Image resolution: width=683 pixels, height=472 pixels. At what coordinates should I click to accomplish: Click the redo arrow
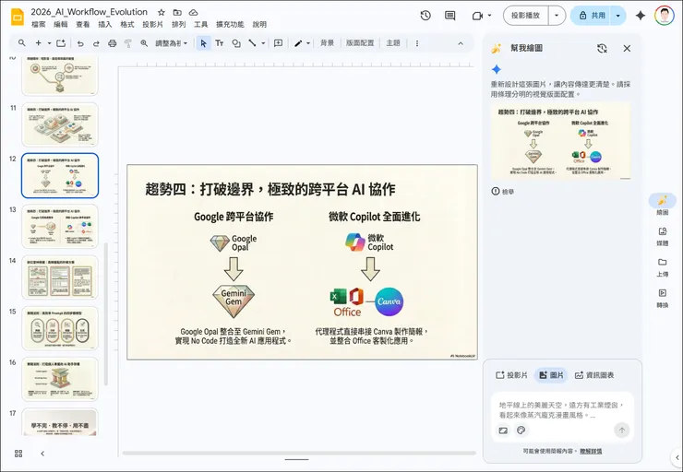point(96,43)
